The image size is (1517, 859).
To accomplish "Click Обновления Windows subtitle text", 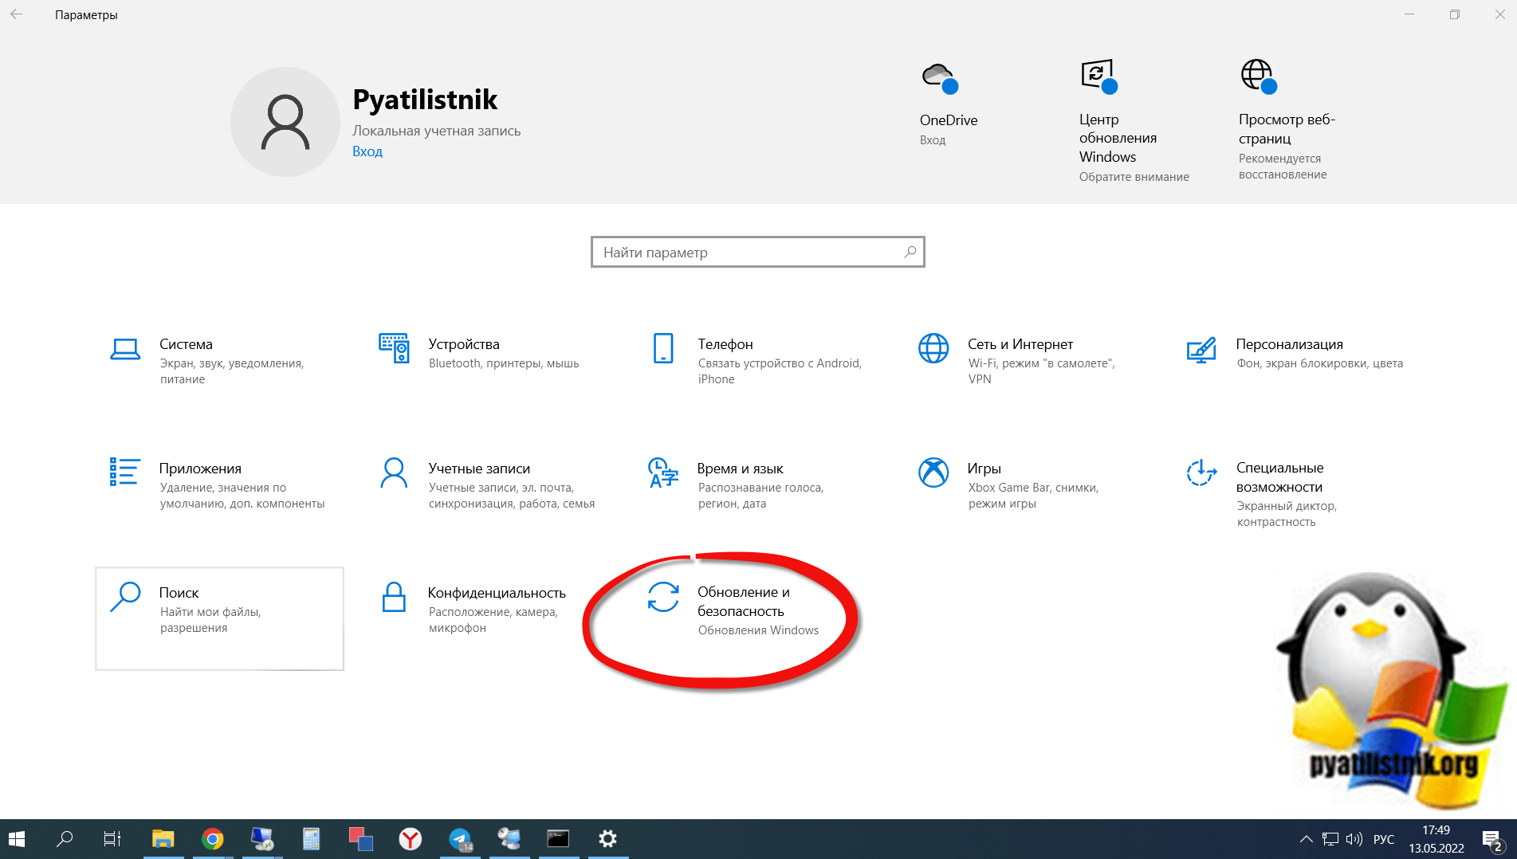I will point(758,630).
